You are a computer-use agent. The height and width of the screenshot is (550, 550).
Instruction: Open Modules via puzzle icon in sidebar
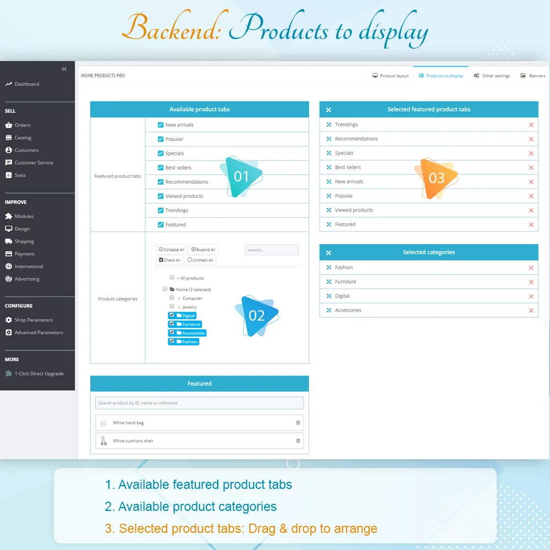click(9, 216)
